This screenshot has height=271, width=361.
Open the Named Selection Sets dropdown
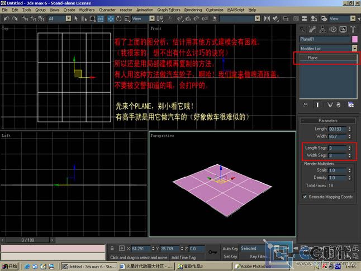tap(240, 18)
